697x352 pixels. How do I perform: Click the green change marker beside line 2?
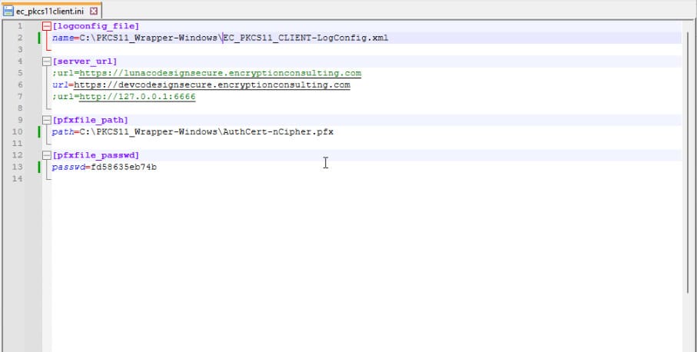pyautogui.click(x=39, y=38)
